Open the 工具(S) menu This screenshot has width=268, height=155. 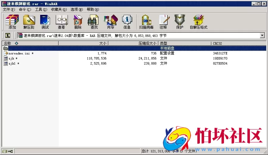(41, 10)
